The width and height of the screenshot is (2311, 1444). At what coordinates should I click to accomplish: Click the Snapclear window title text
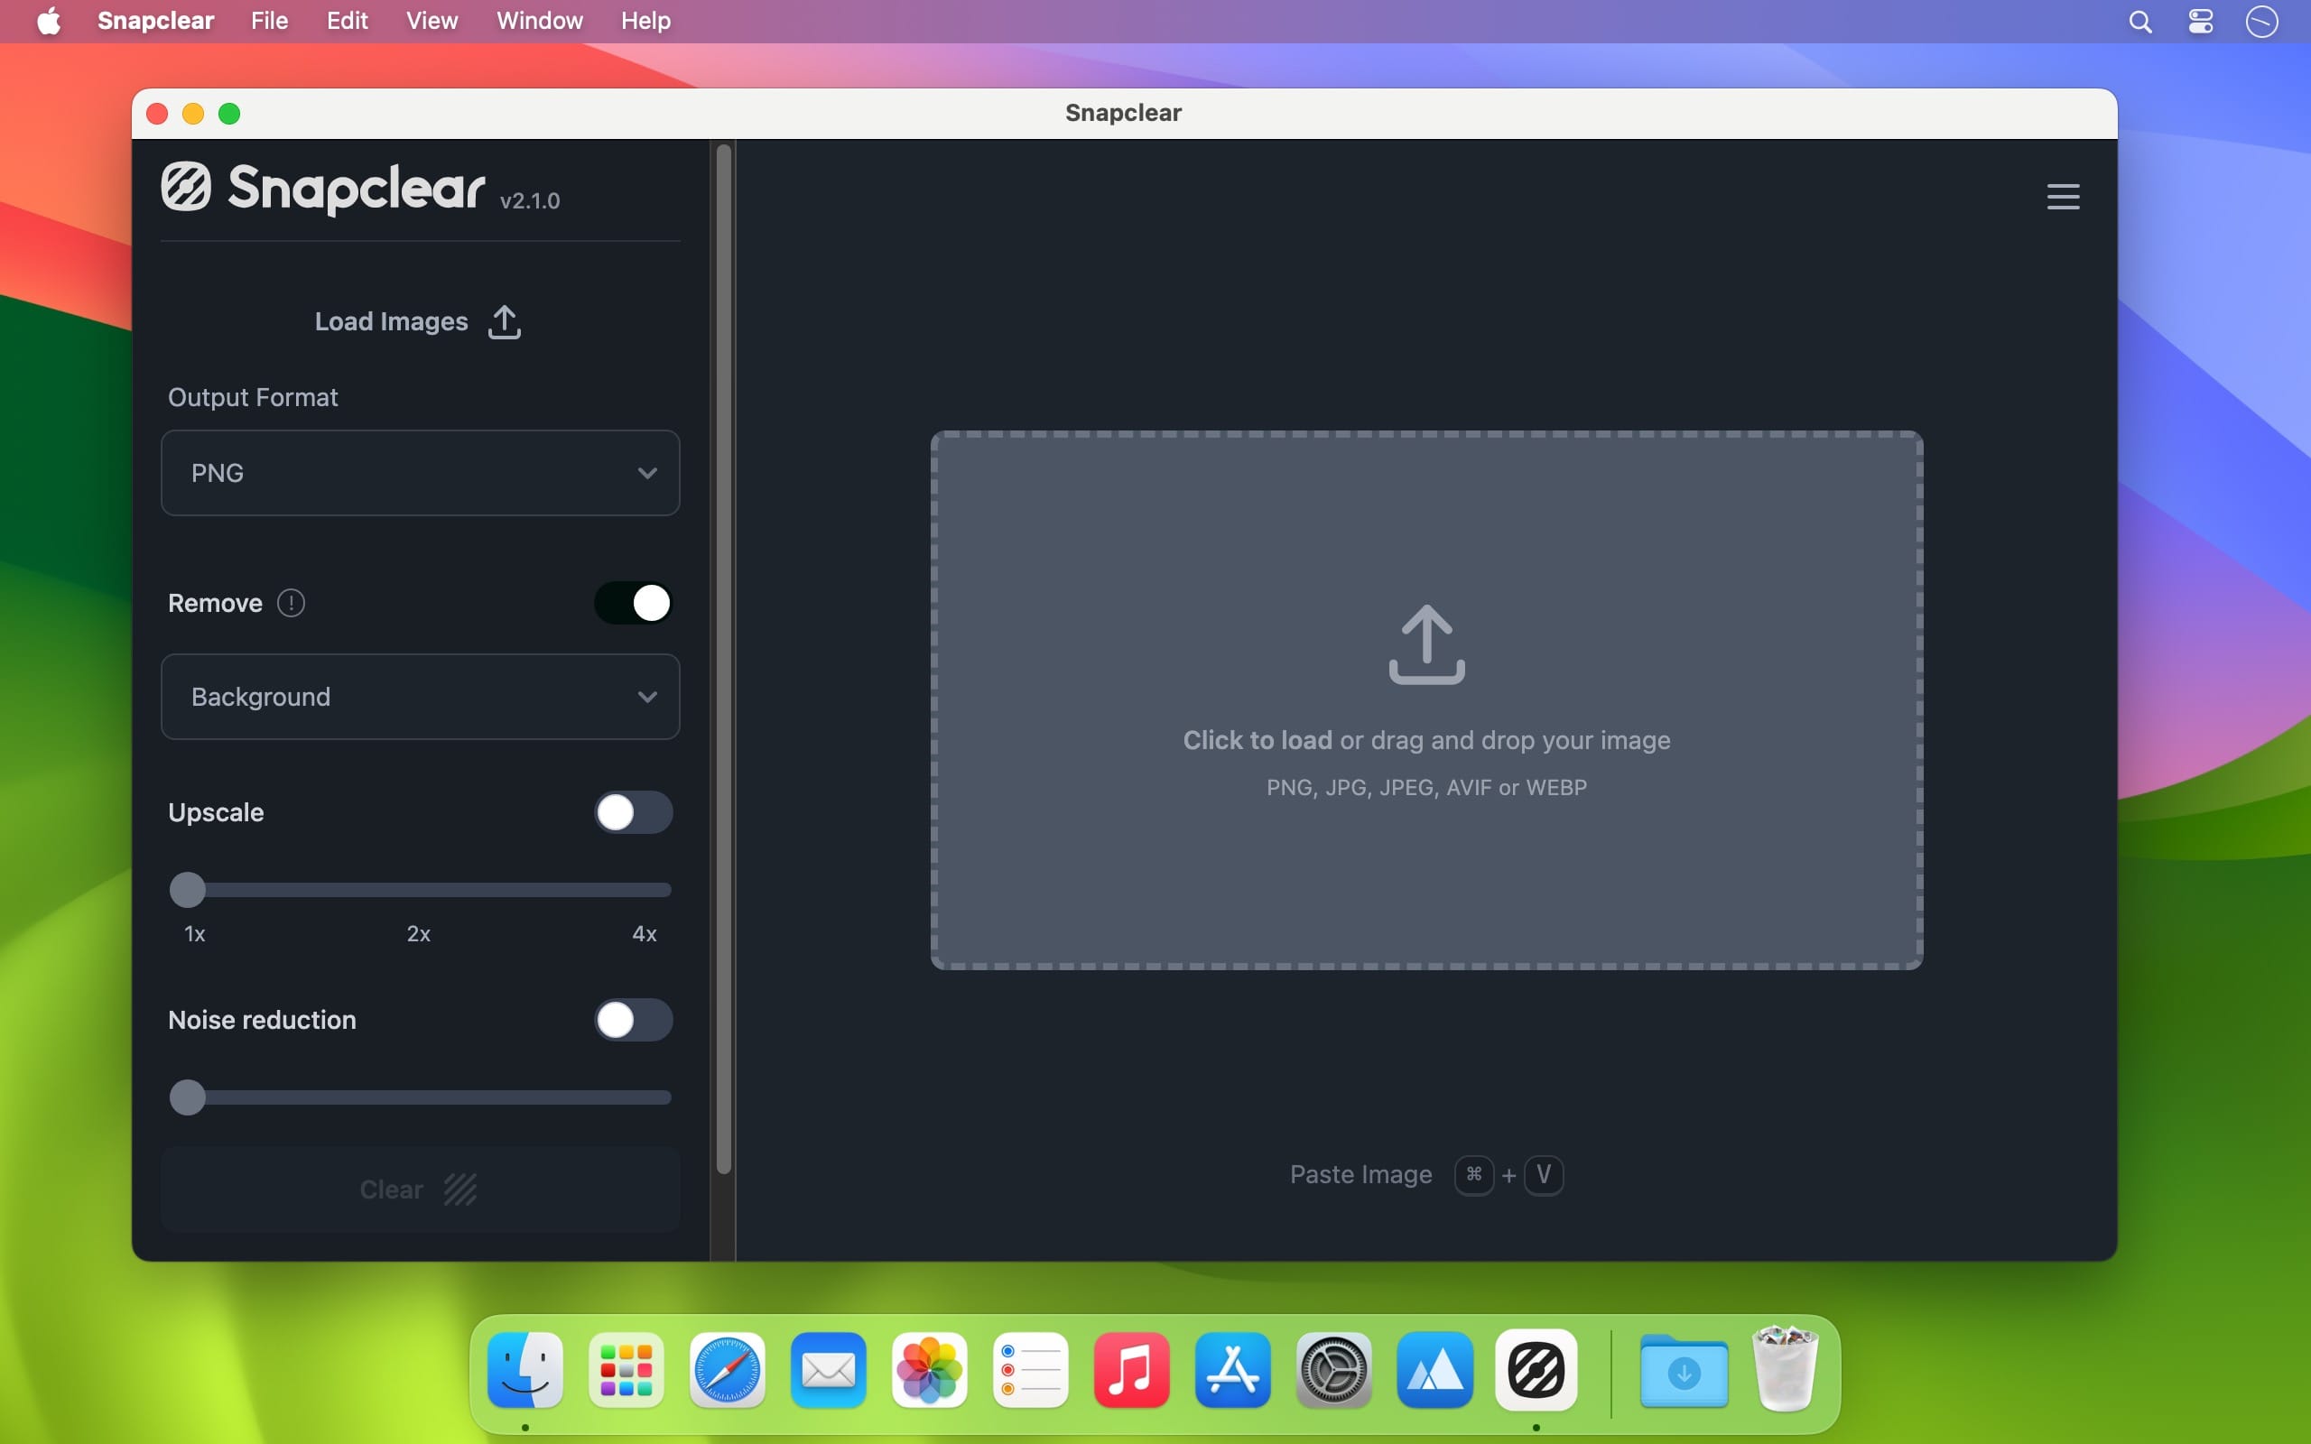click(x=1124, y=113)
